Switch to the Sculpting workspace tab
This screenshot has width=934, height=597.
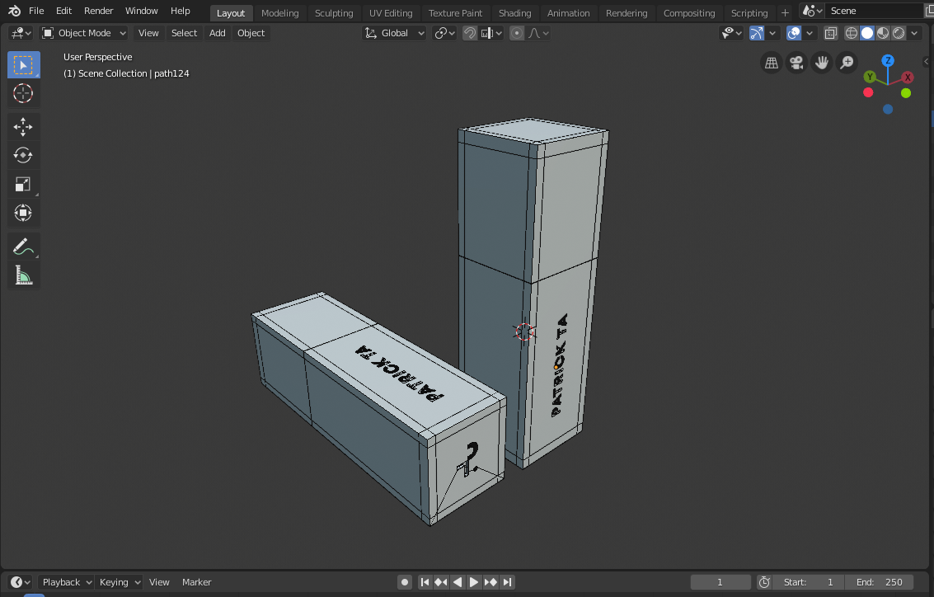(334, 13)
